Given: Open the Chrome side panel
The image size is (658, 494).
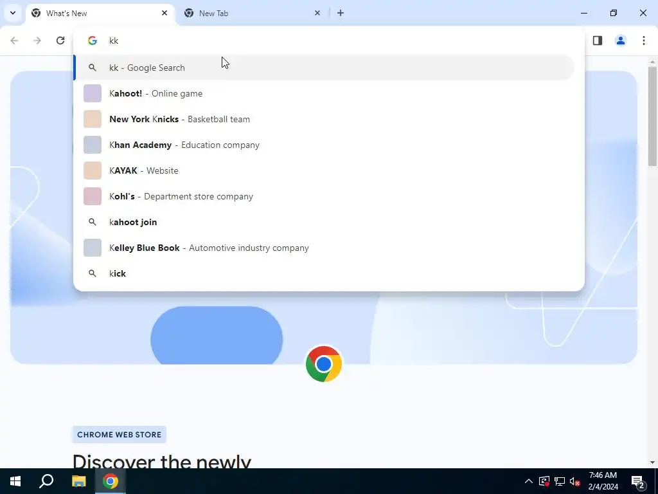Looking at the screenshot, I should (x=598, y=41).
